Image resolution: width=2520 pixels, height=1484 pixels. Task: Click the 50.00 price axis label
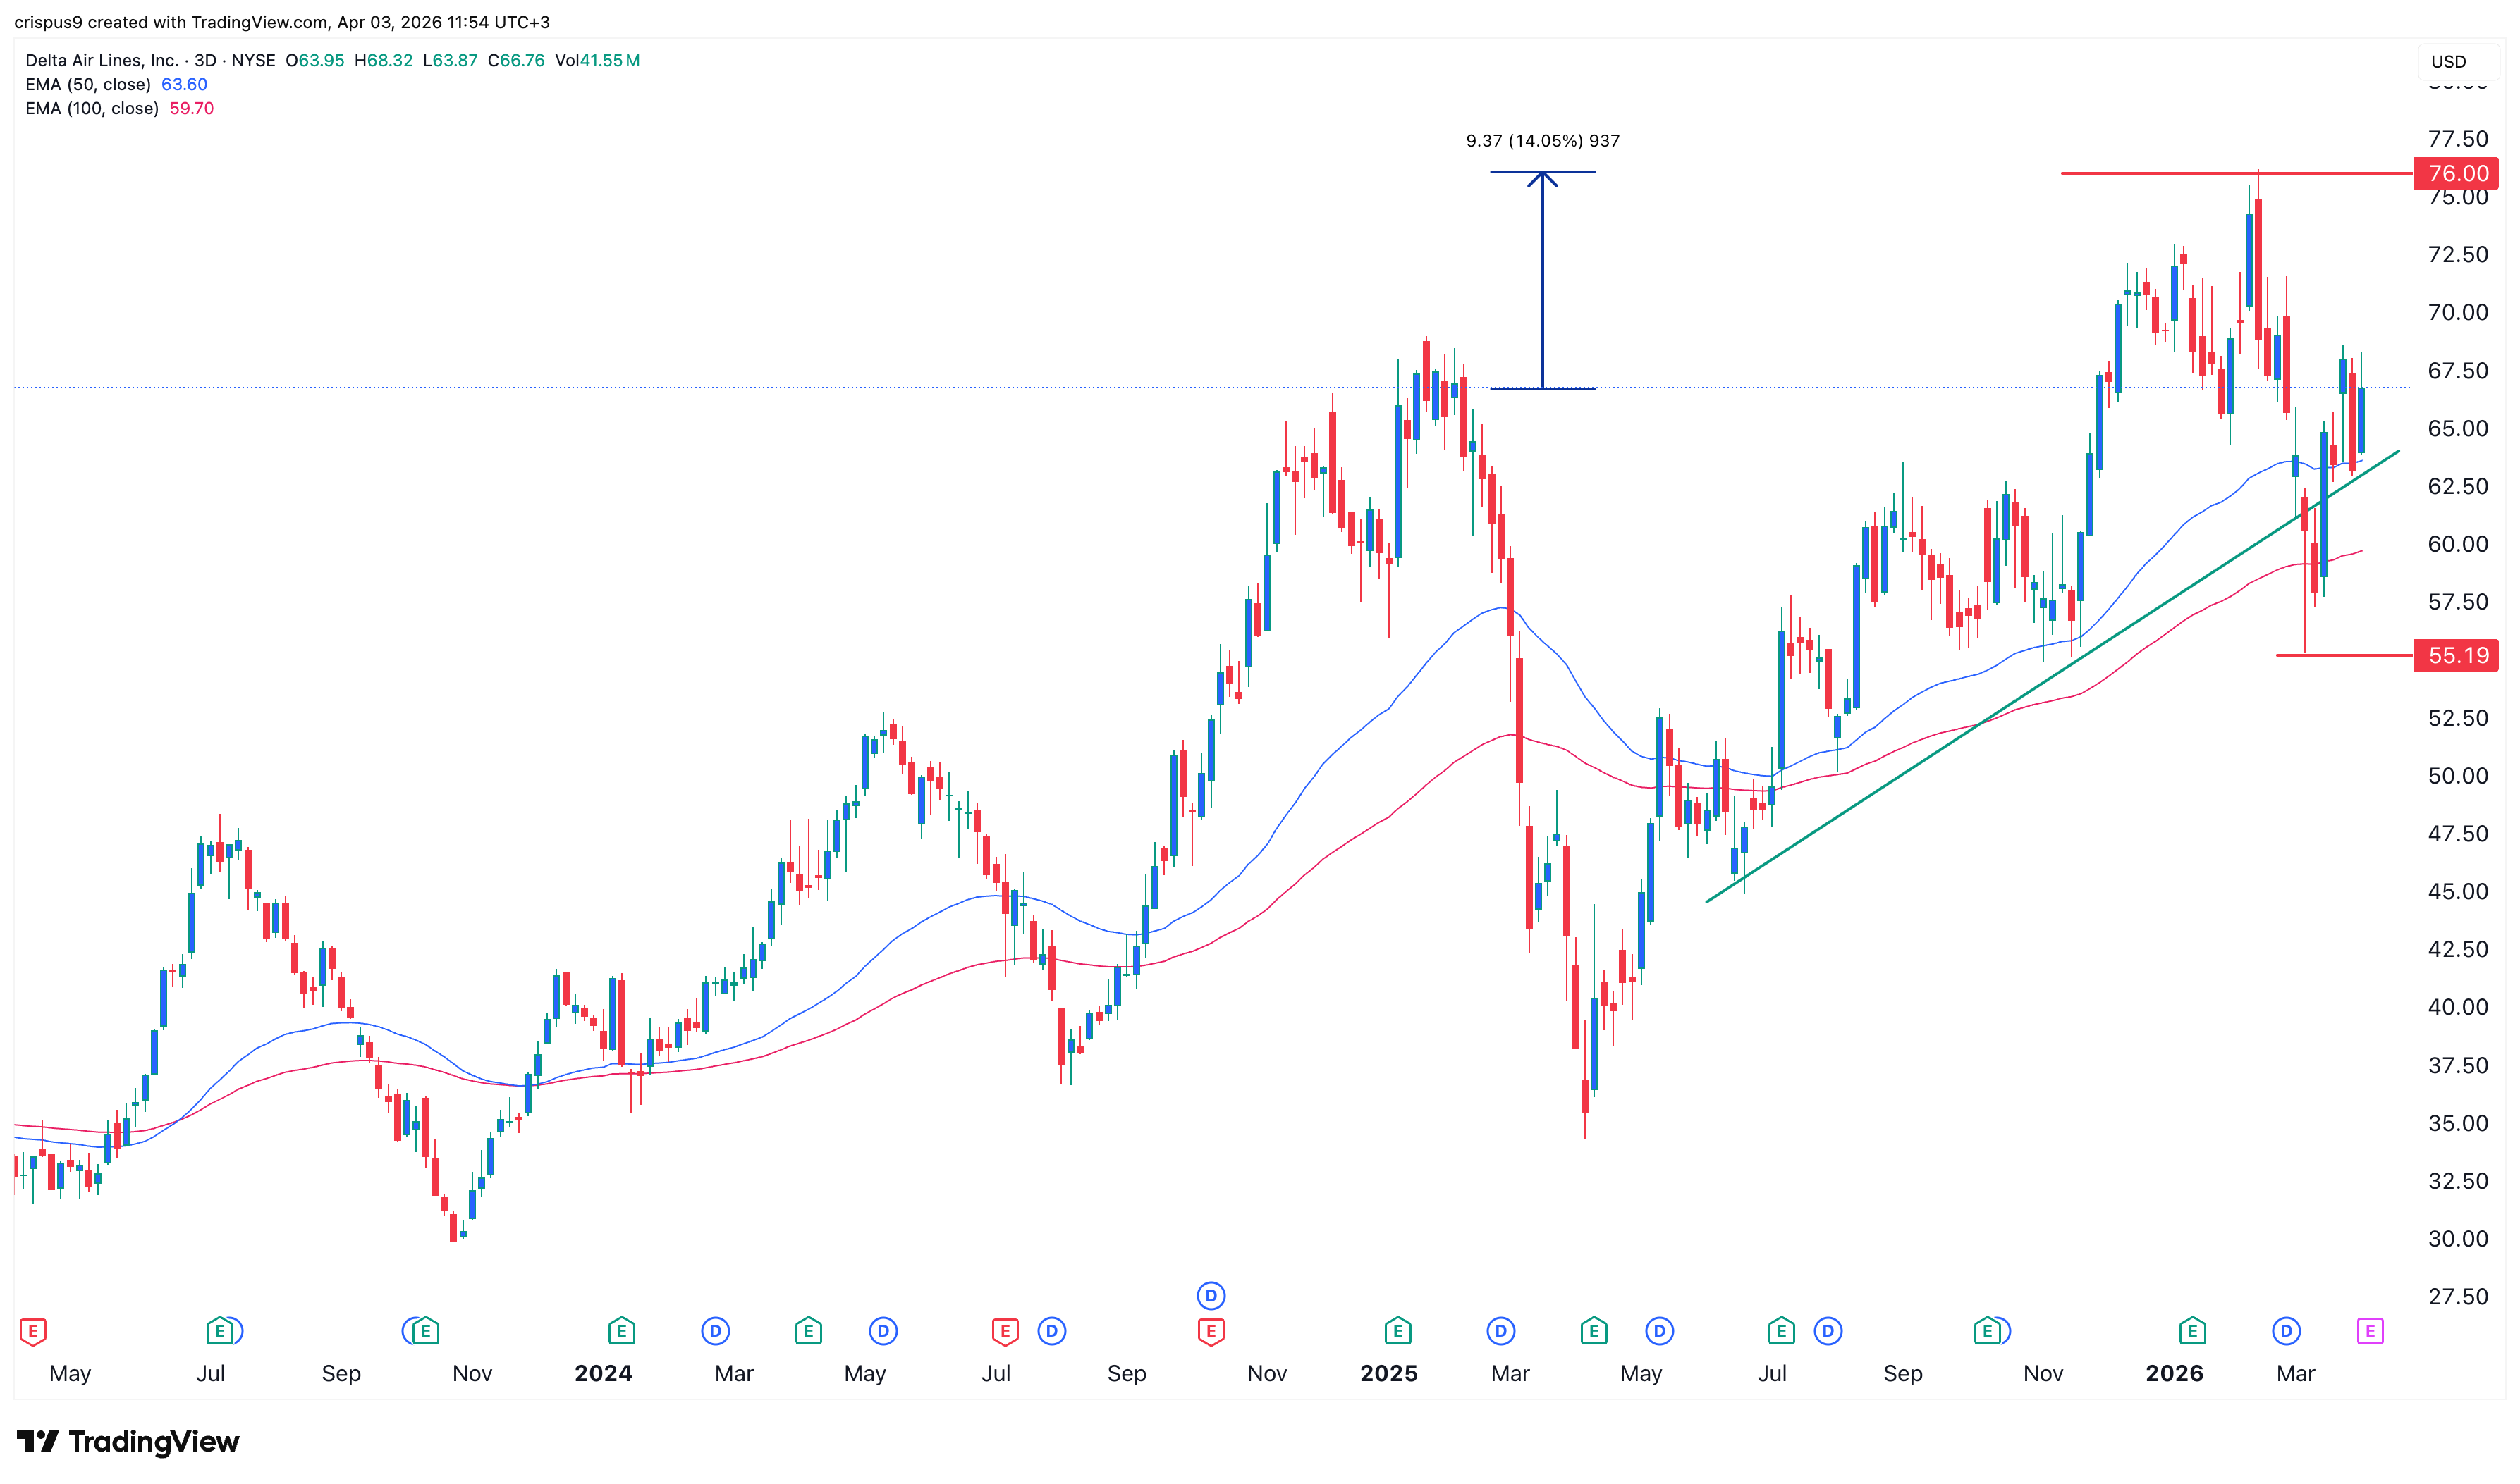click(x=2457, y=776)
